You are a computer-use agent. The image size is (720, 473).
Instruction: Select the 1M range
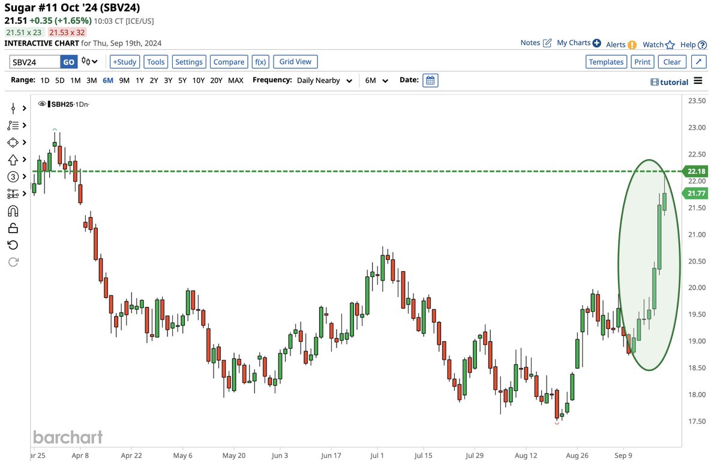click(75, 80)
